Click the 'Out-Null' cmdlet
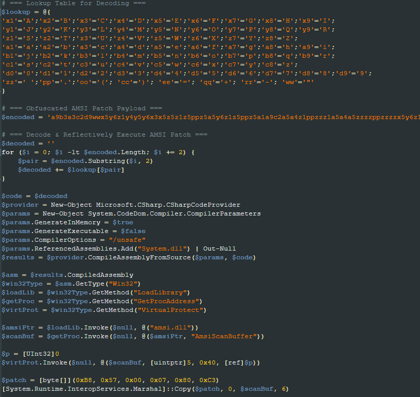The height and width of the screenshot is (397, 420). point(219,249)
